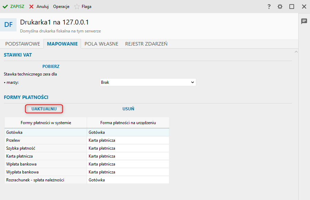Click the green ZAPISZ checkmark icon
This screenshot has height=200, width=310.
pos(5,7)
